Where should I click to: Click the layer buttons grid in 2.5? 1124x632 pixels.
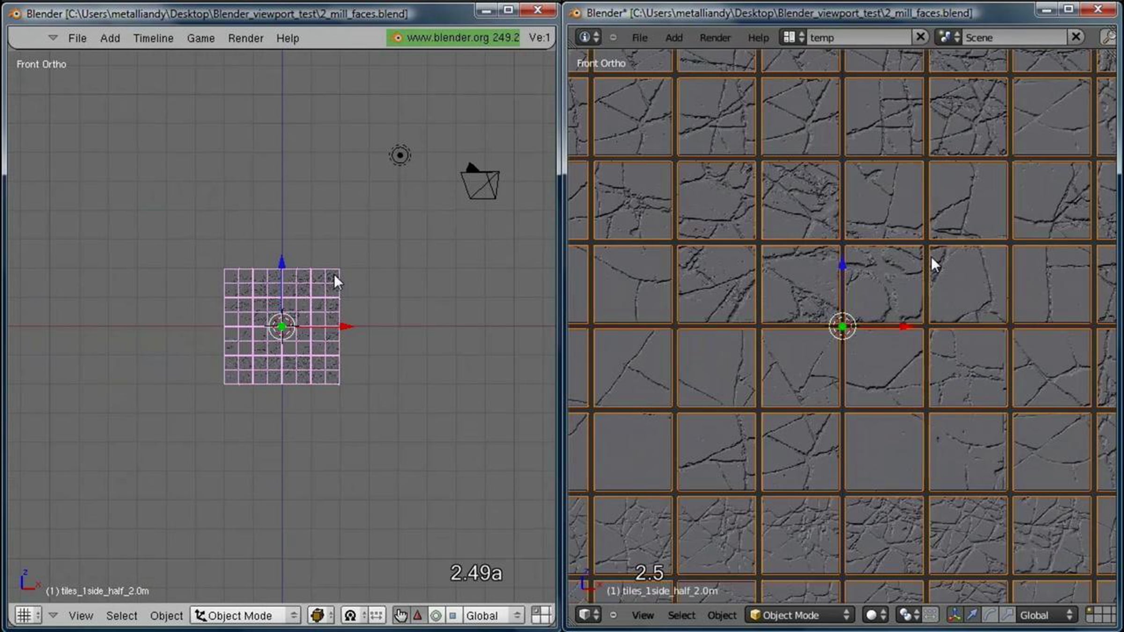point(1101,615)
